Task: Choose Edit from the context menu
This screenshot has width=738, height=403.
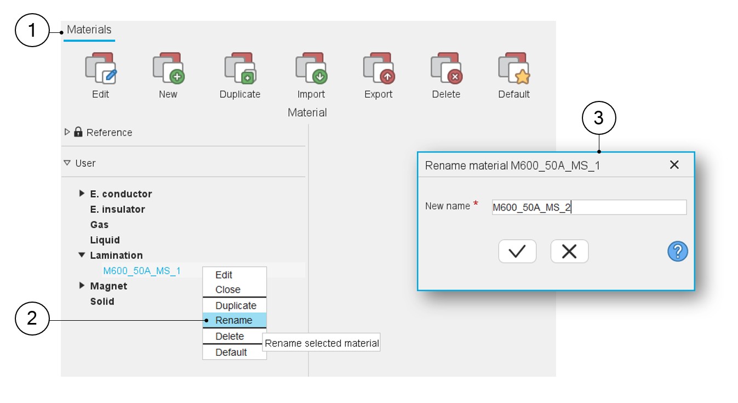Action: click(x=234, y=275)
